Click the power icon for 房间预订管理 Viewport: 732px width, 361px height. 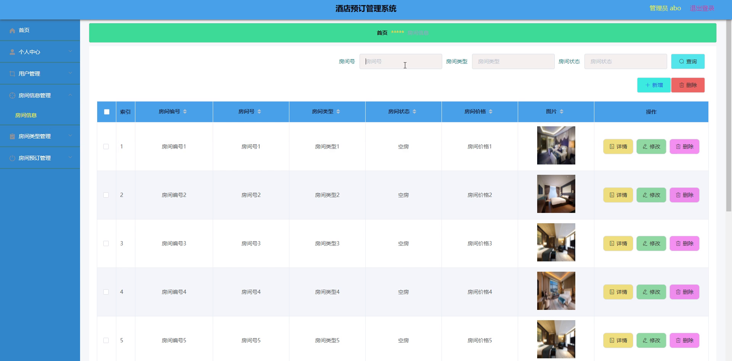[12, 158]
